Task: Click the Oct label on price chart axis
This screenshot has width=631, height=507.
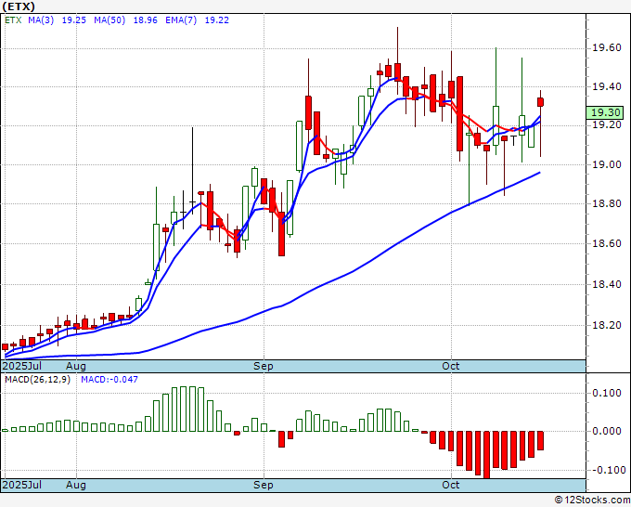Action: click(450, 366)
